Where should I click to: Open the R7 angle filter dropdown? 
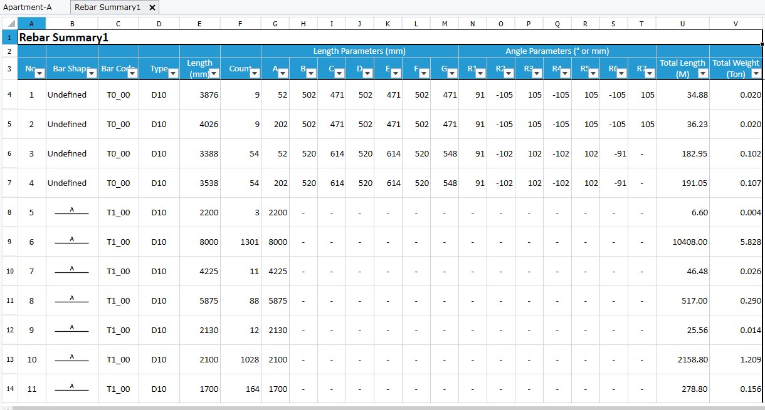[x=650, y=73]
